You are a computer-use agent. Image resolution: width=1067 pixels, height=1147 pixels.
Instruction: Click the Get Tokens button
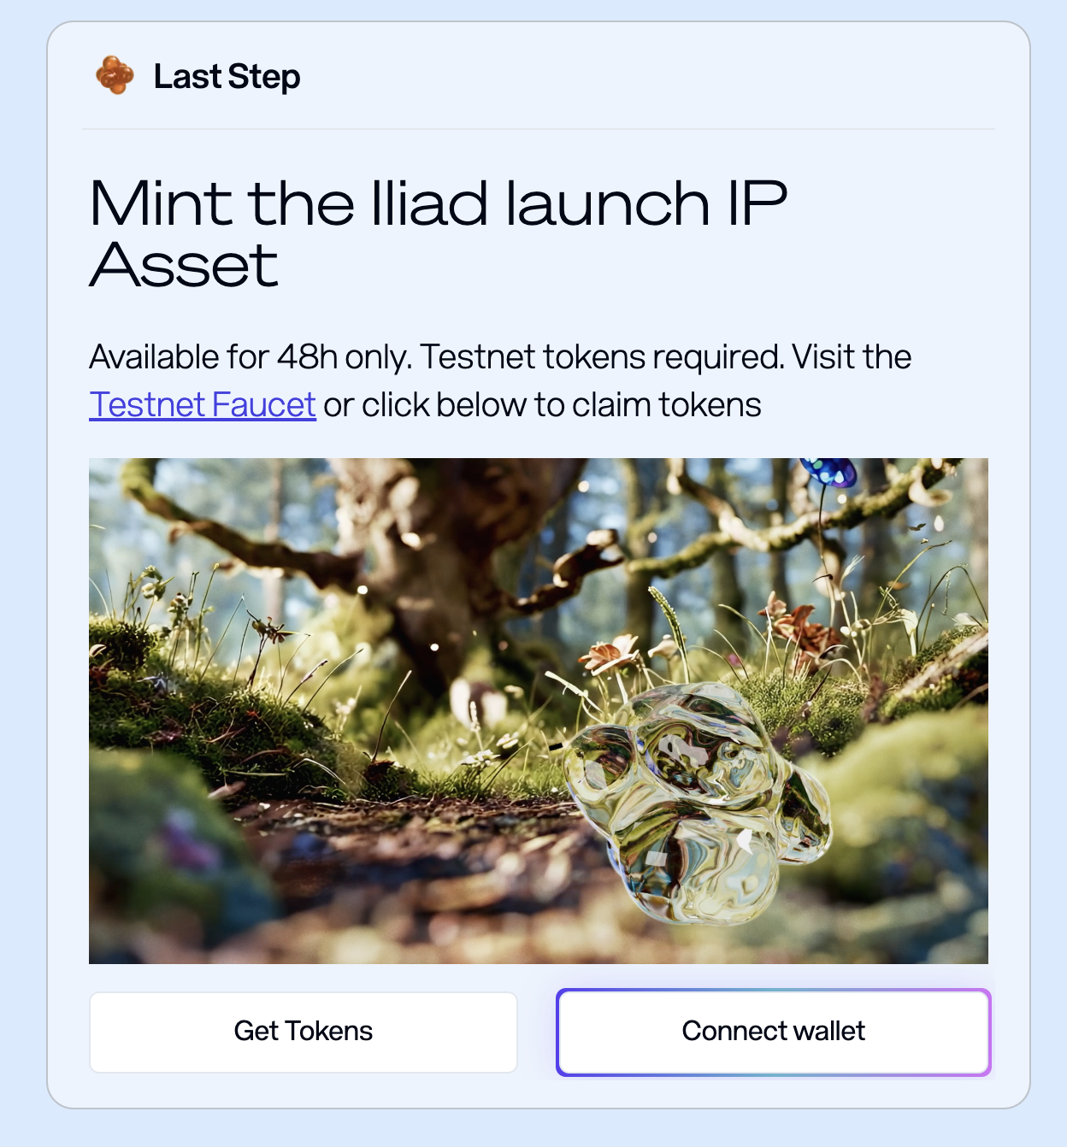coord(304,1032)
